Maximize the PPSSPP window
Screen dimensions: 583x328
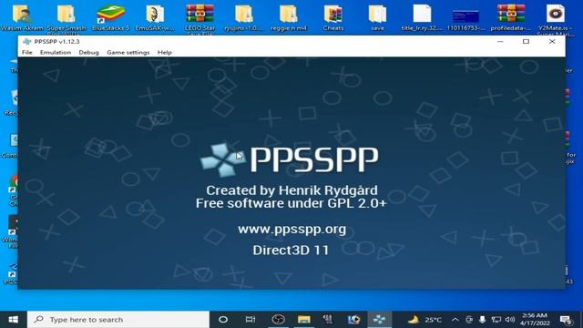[526, 41]
